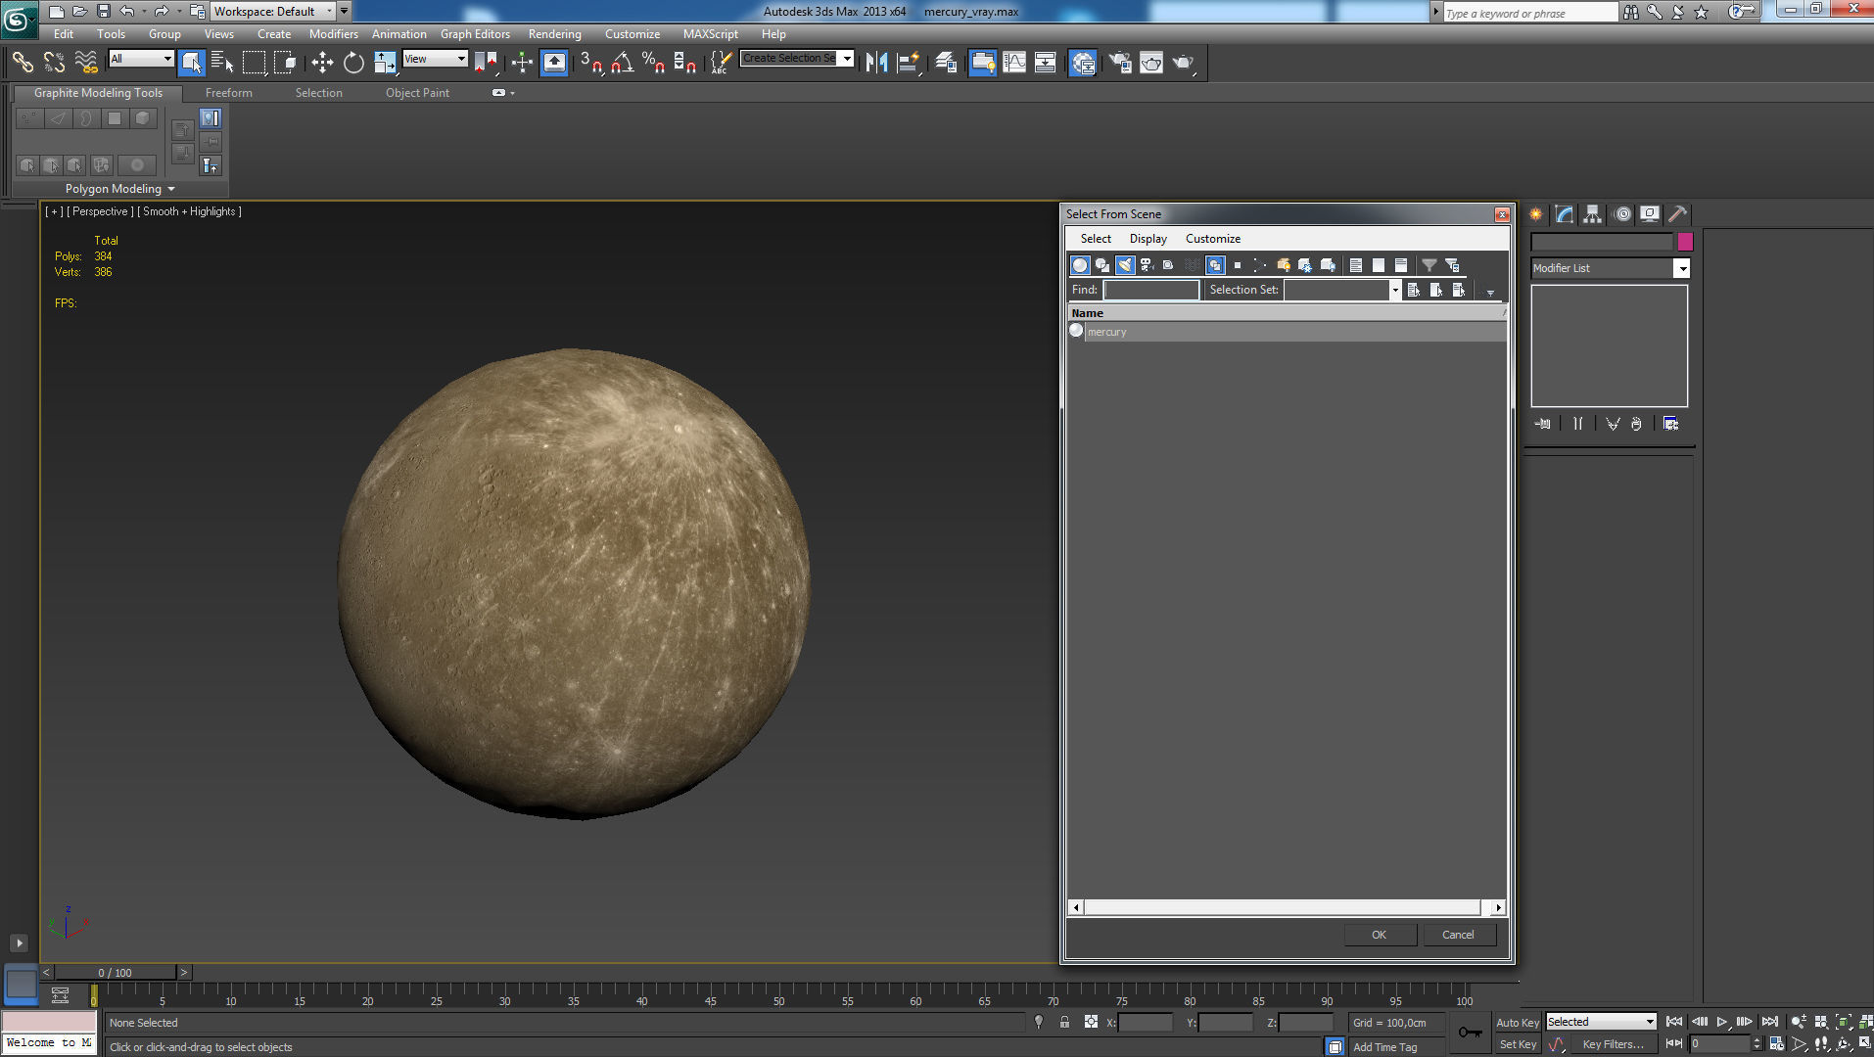Screen dimensions: 1874x1057
Task: Toggle Display Groups filter in dialog
Action: (1215, 265)
